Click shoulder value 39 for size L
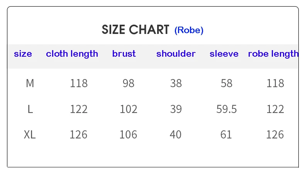This screenshot has height=177, width=305. point(176,109)
